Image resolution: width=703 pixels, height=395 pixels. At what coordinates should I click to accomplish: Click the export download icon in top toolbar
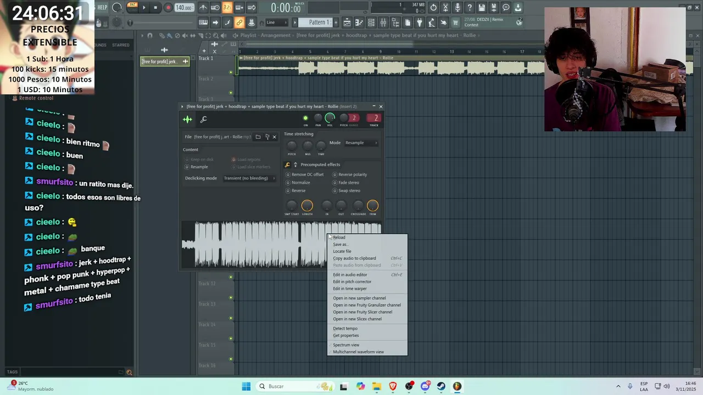(518, 8)
